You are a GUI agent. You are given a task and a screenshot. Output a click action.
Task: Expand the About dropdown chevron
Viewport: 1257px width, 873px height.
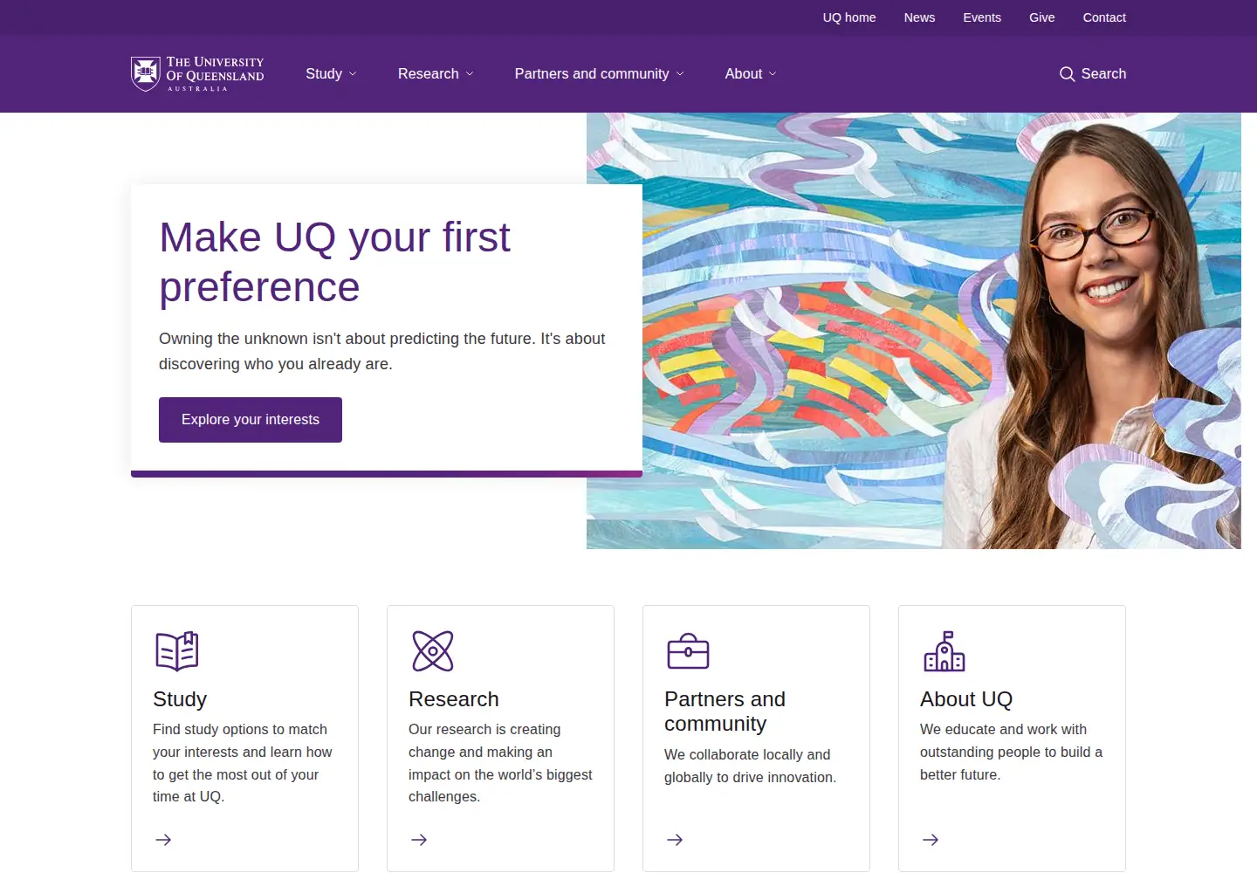click(x=773, y=74)
